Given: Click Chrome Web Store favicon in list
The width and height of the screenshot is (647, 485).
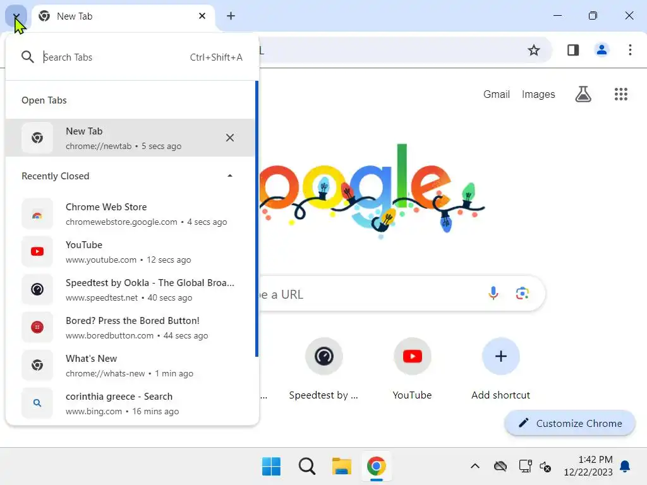Looking at the screenshot, I should pos(37,214).
